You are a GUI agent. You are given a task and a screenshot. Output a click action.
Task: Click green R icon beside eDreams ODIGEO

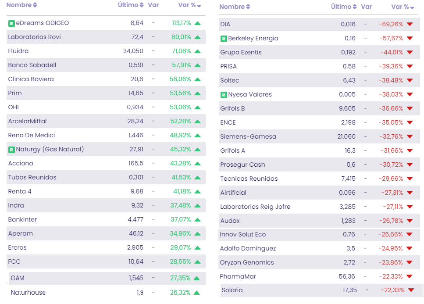(x=11, y=23)
